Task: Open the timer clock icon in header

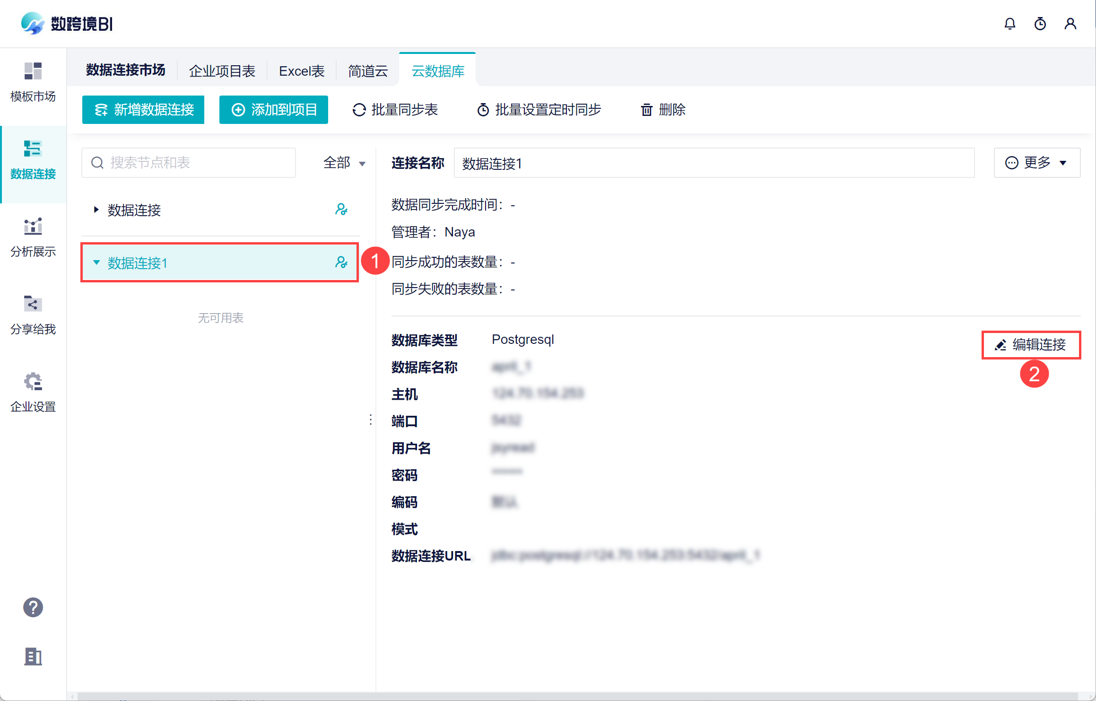Action: pos(1040,24)
